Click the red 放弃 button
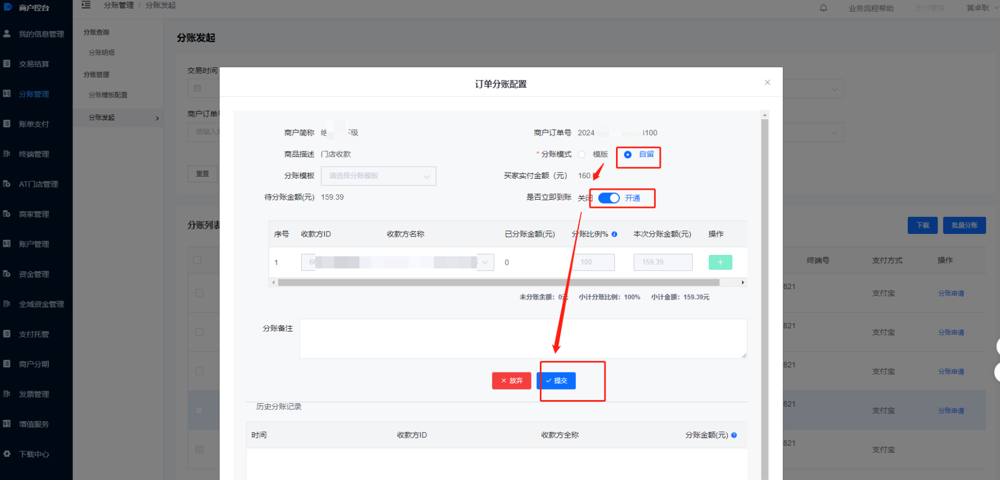1000x480 pixels. click(511, 381)
